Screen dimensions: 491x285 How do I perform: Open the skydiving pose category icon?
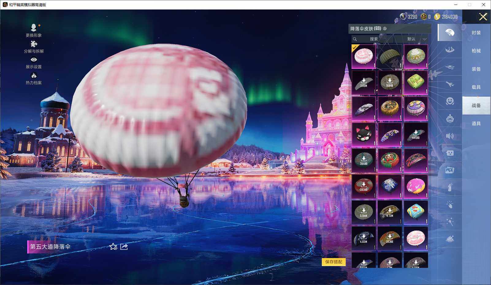(450, 50)
